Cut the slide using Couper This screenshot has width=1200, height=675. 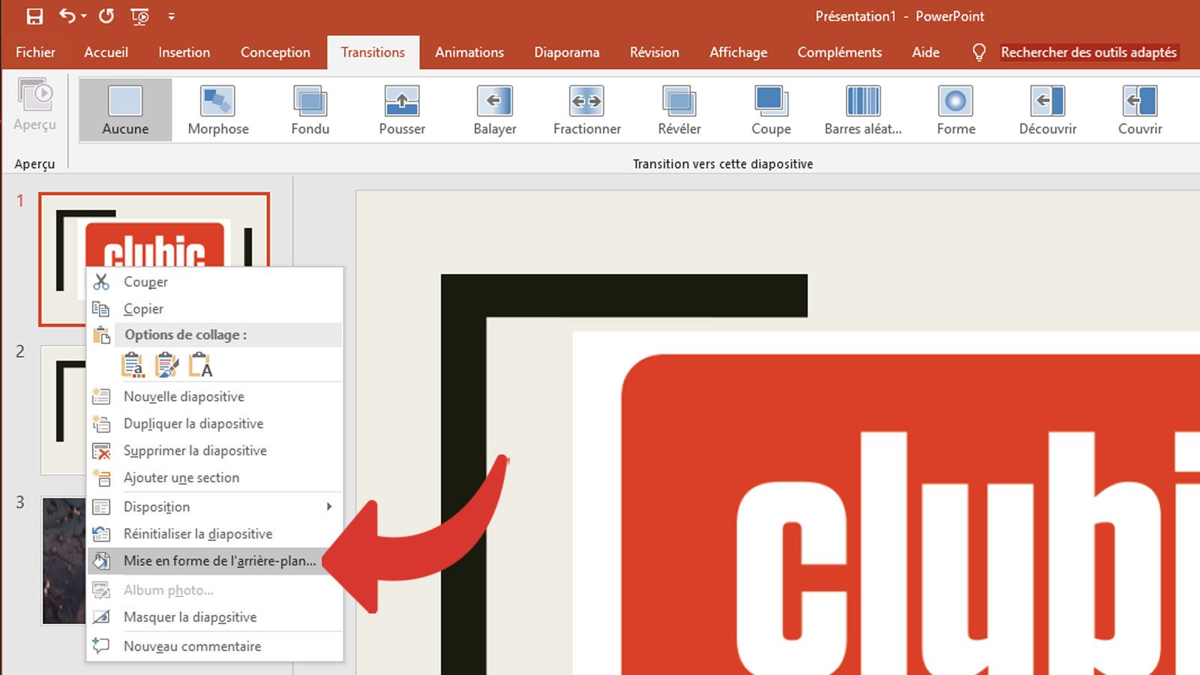[x=145, y=281]
